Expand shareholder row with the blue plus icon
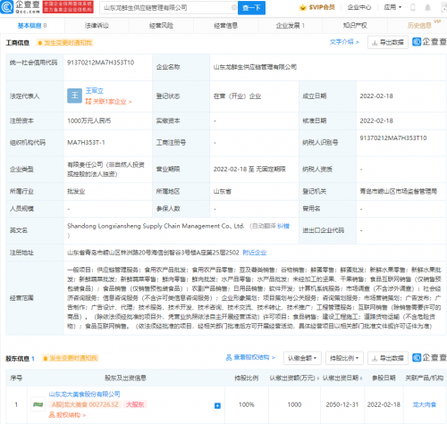This screenshot has width=447, height=424. (217, 405)
